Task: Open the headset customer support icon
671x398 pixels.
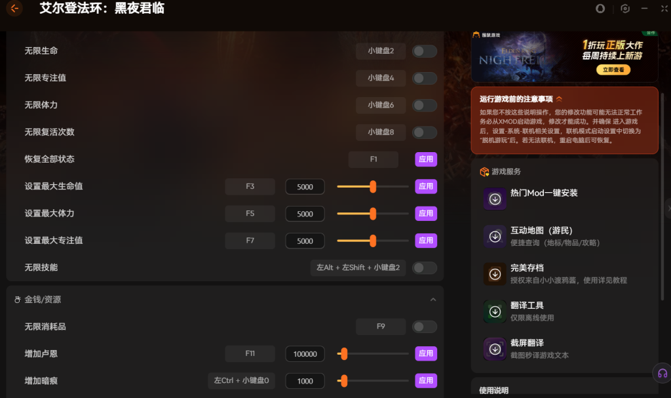Action: pos(662,374)
